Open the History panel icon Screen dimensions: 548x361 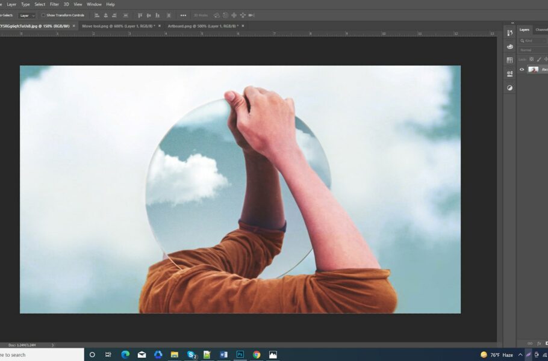click(x=509, y=33)
